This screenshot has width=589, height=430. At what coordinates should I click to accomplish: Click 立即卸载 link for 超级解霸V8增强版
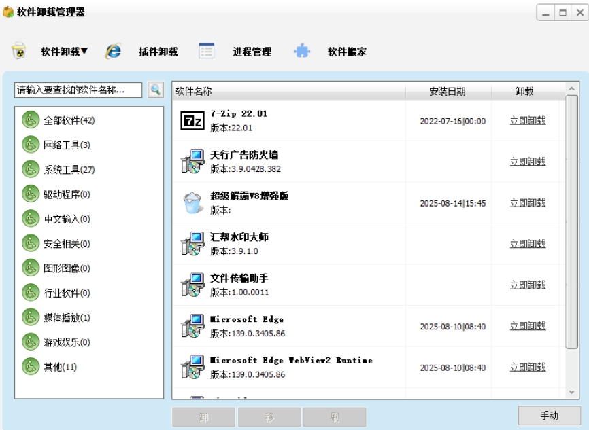point(528,202)
